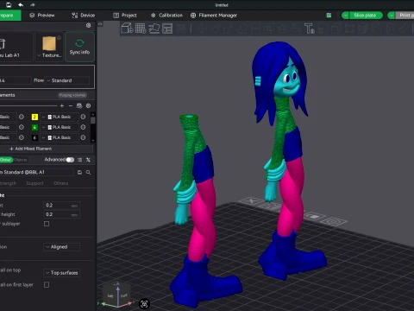The image size is (414, 311).
Task: Tick the 'on first layer' checkbox
Action: [47, 284]
